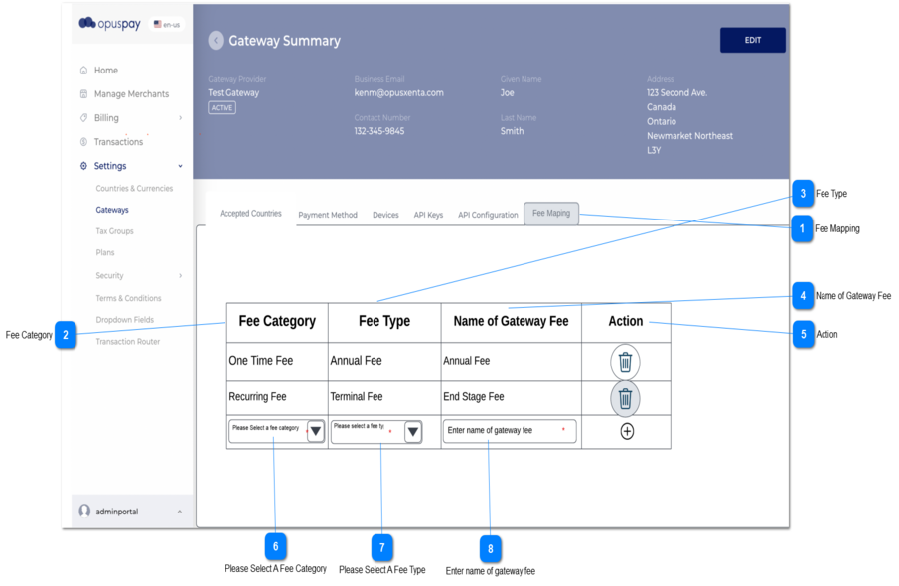
Task: Click the back arrow on Gateway Summary
Action: (216, 40)
